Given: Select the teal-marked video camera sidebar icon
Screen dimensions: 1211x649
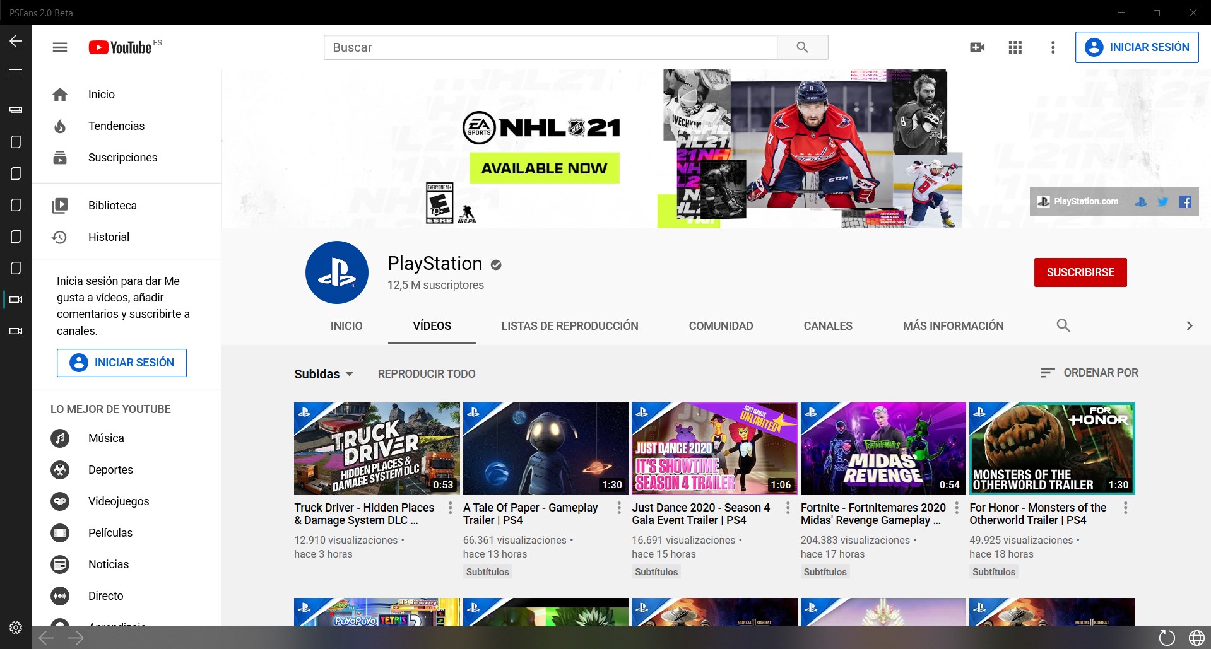Looking at the screenshot, I should tap(16, 300).
